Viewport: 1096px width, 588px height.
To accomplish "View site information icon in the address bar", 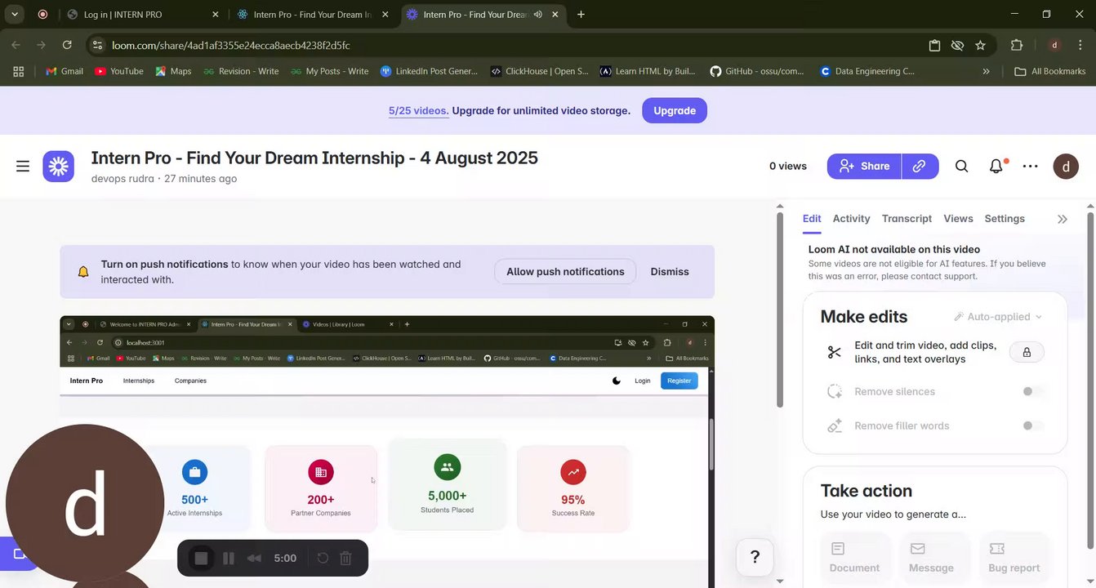I will pos(97,46).
